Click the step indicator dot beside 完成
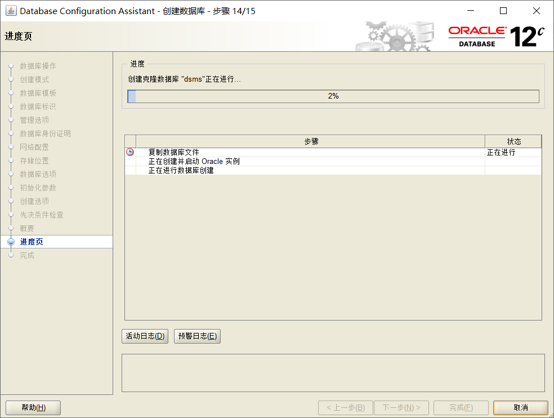The height and width of the screenshot is (418, 554). pyautogui.click(x=11, y=255)
